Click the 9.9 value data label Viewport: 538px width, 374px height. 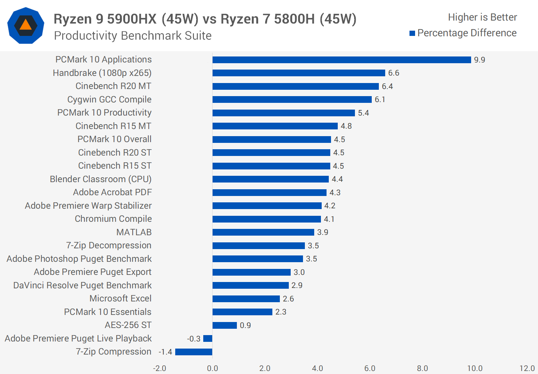[x=479, y=60]
